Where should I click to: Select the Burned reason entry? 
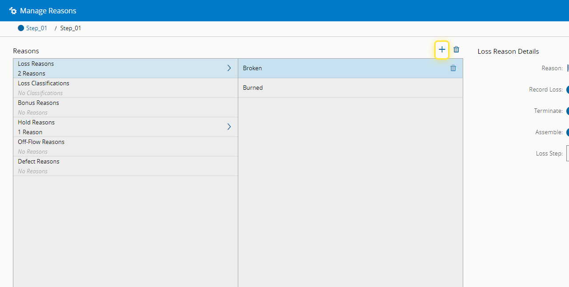click(350, 88)
